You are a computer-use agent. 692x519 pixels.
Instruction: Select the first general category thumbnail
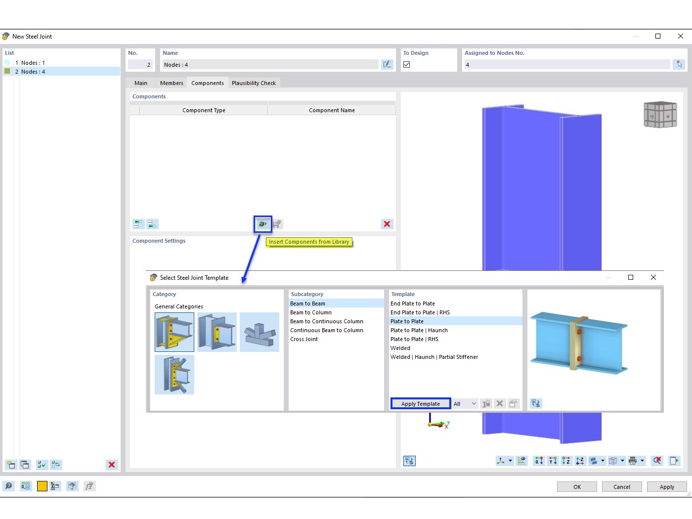[x=174, y=332]
